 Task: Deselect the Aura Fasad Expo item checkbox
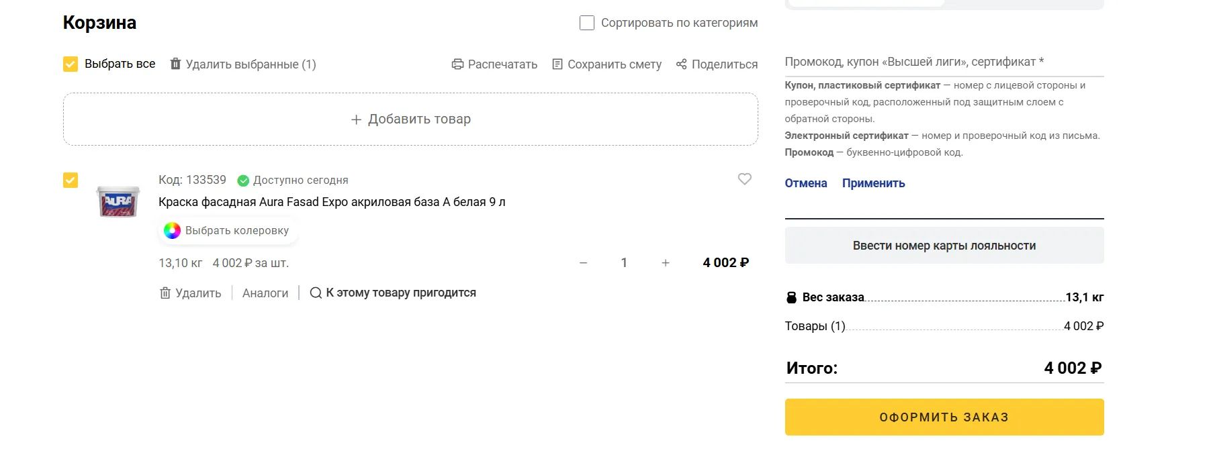pos(71,180)
